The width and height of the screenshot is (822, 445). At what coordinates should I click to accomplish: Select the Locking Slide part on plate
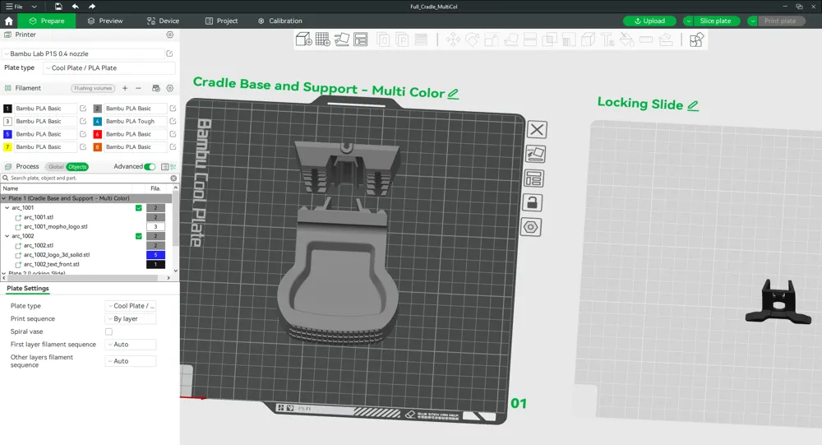778,302
